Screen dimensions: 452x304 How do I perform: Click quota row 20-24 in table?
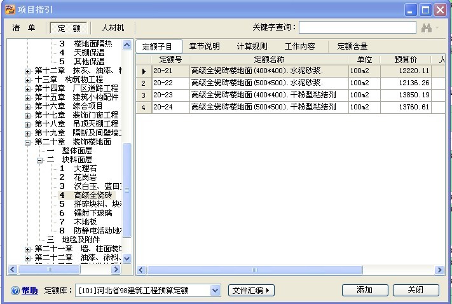[291, 107]
